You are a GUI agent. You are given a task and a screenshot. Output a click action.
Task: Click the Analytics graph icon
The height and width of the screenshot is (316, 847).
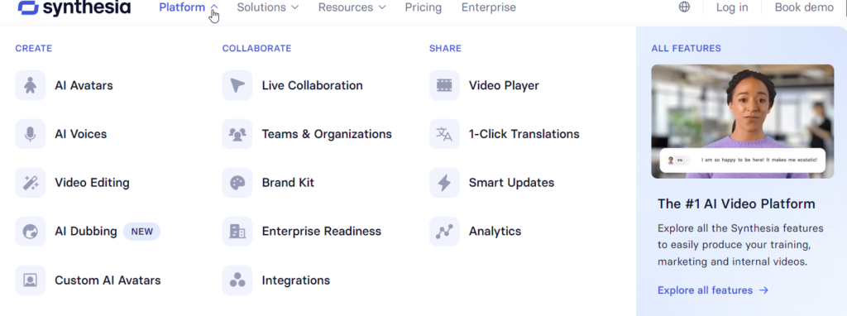(x=444, y=232)
